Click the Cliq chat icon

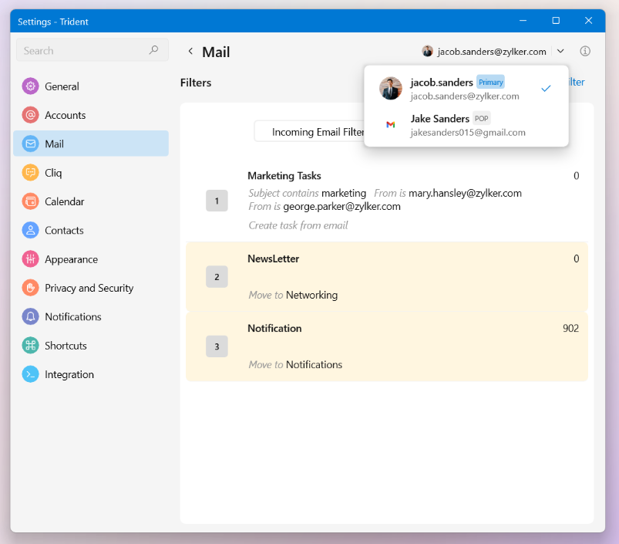tap(30, 173)
